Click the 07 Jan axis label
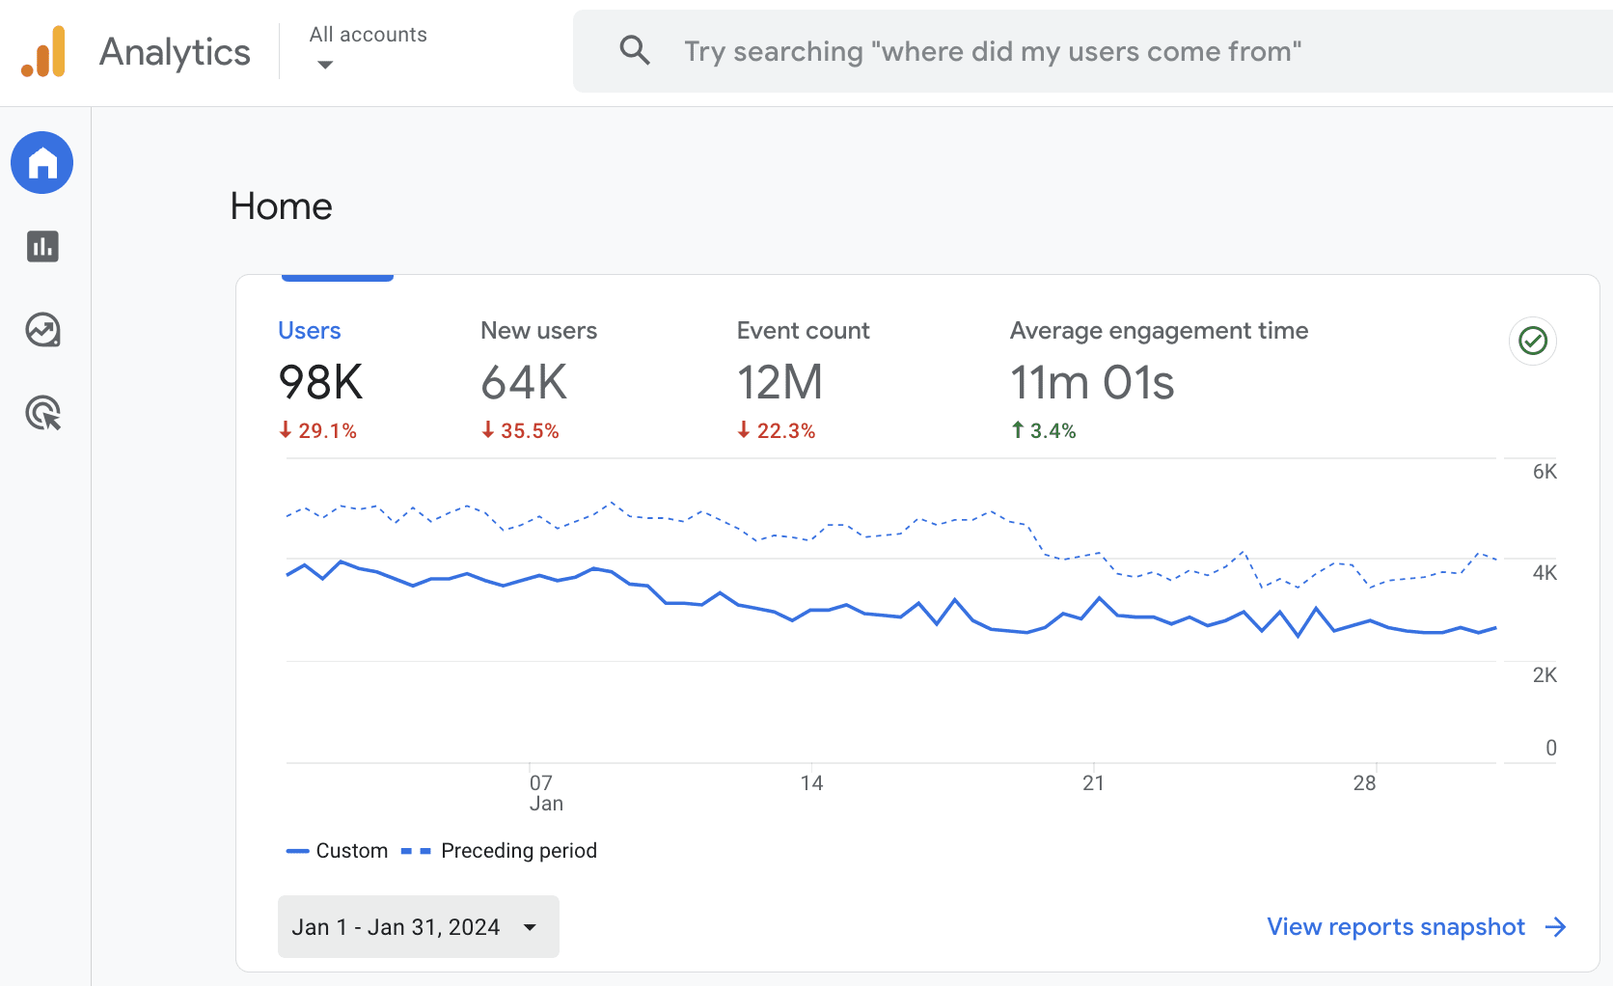Image resolution: width=1613 pixels, height=986 pixels. (x=546, y=793)
